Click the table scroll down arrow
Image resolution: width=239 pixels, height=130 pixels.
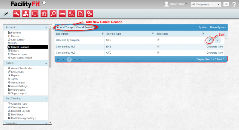pyautogui.click(x=226, y=54)
